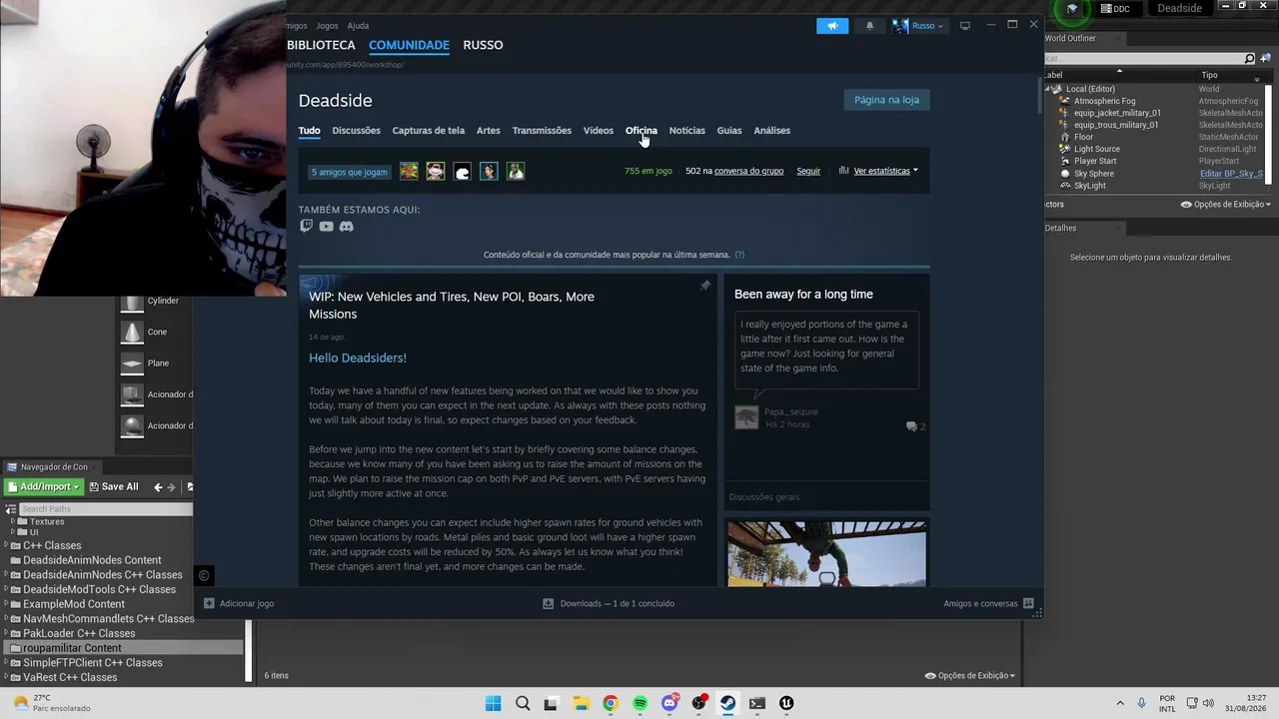Viewport: 1279px width, 719px height.
Task: Click the DDC icon in Unreal title bar
Action: [x=1107, y=9]
